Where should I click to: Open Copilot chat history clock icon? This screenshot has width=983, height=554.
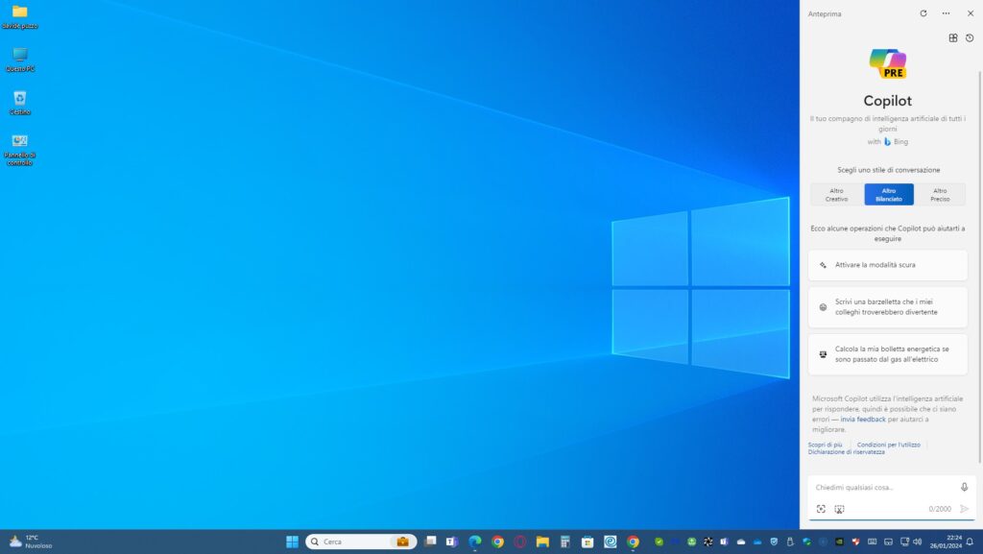970,37
